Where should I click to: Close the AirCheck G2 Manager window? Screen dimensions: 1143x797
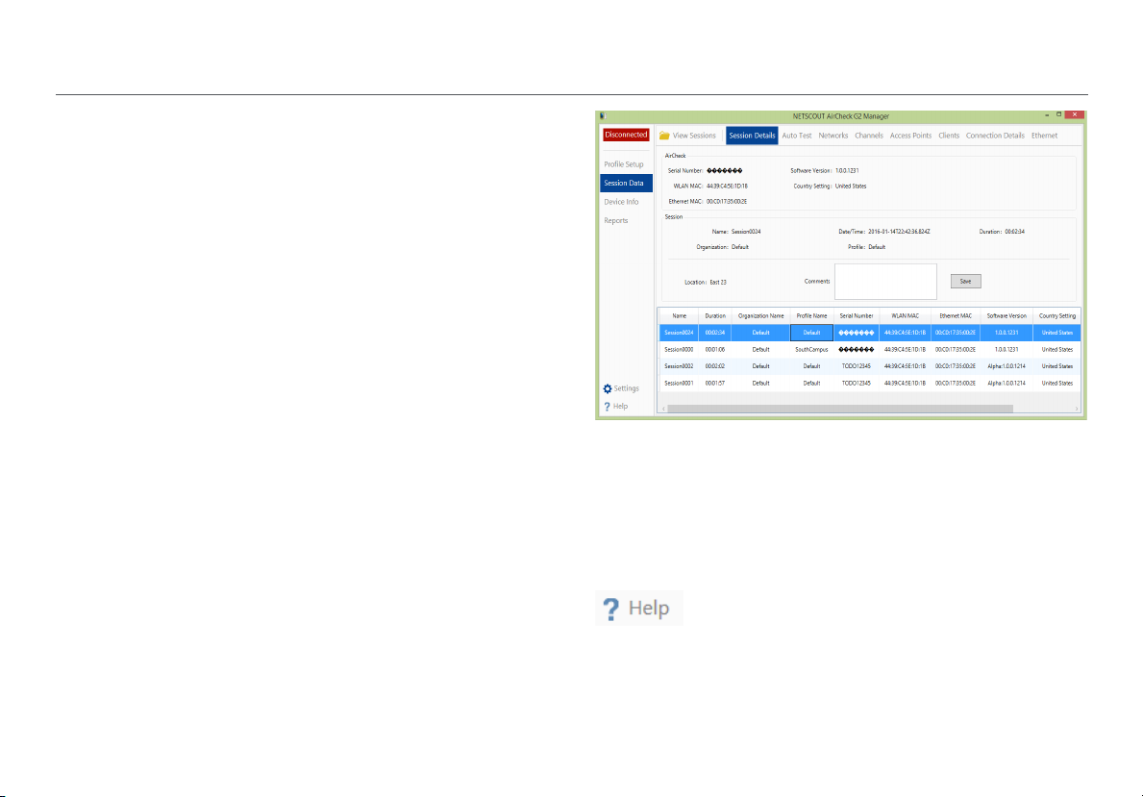(x=1075, y=115)
